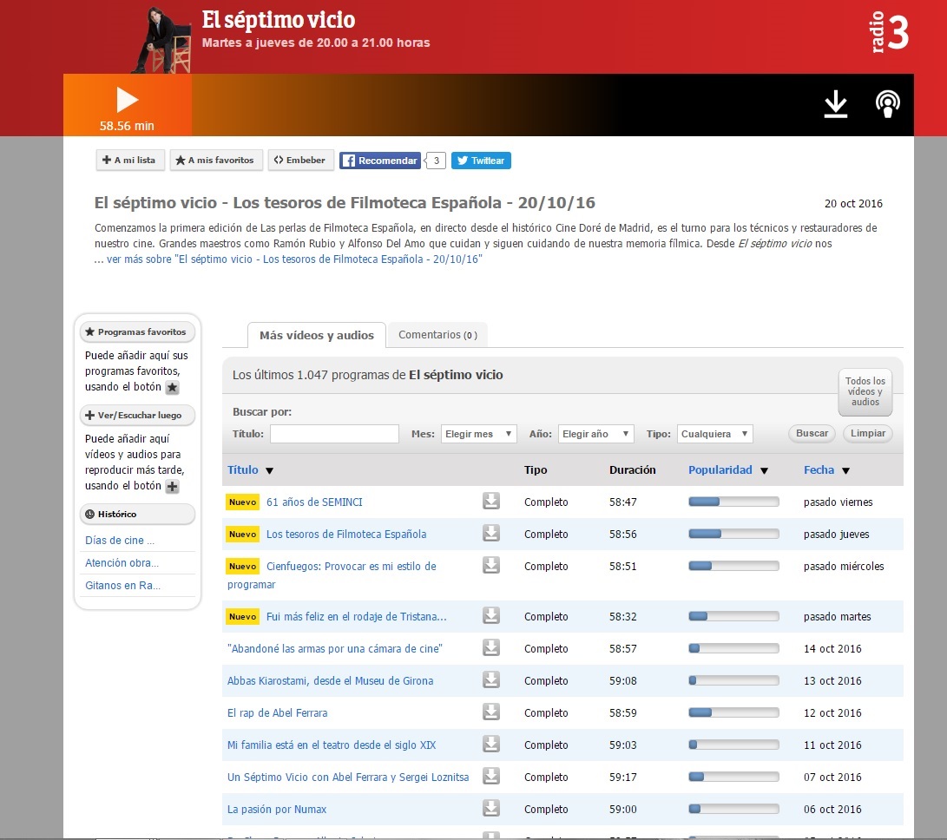Click the star icon in favorites hint
This screenshot has width=947, height=840.
[172, 388]
